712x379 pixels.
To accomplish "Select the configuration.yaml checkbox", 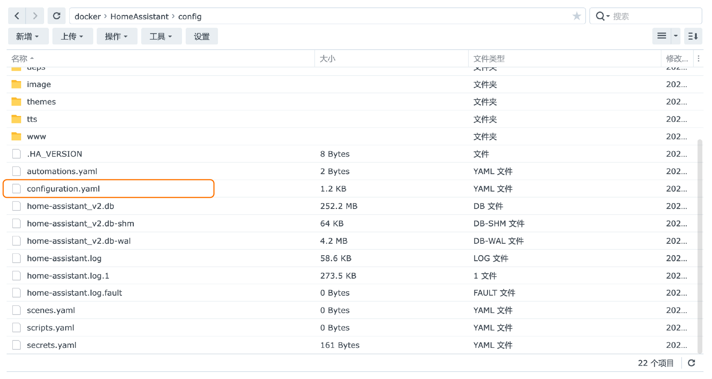I will [16, 189].
